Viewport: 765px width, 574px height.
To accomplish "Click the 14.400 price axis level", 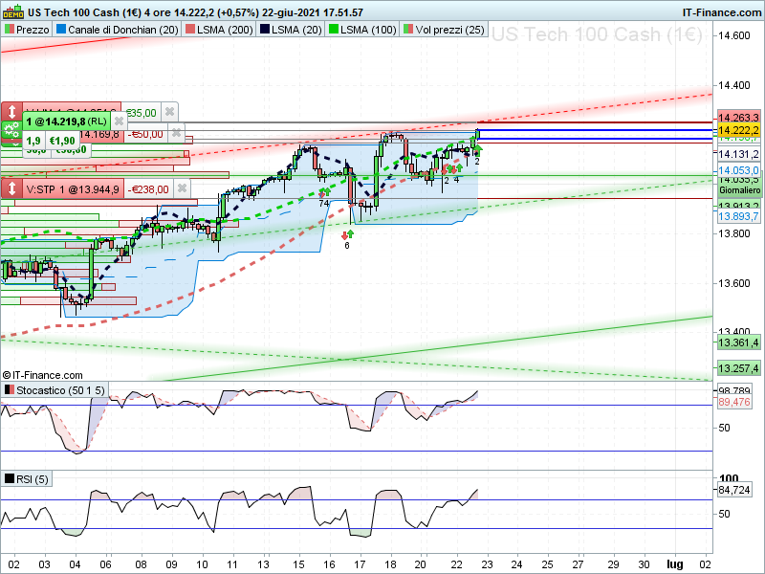I will 734,85.
